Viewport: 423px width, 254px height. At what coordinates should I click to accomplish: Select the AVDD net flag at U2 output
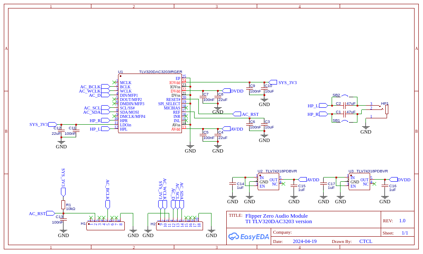302,179
